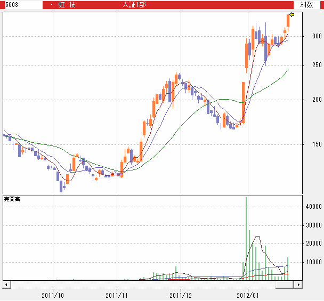Click the 売買高 volume panel label
The image size is (324, 301).
click(x=12, y=199)
